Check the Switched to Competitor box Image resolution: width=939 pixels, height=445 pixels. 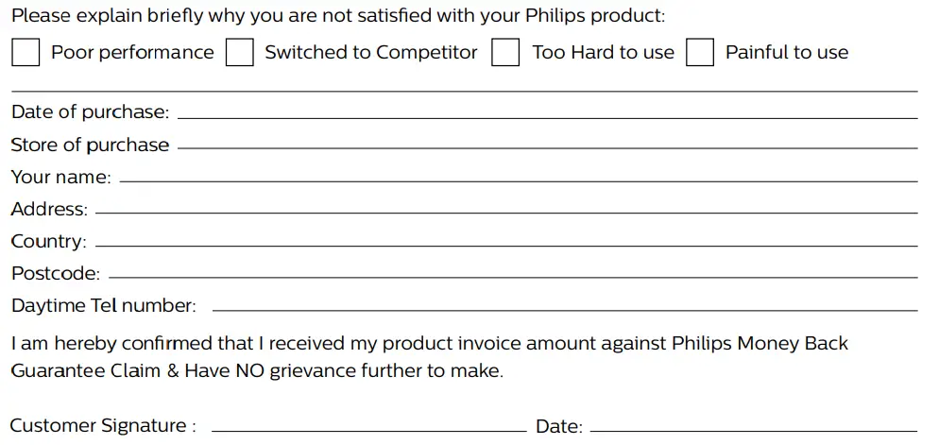coord(240,52)
